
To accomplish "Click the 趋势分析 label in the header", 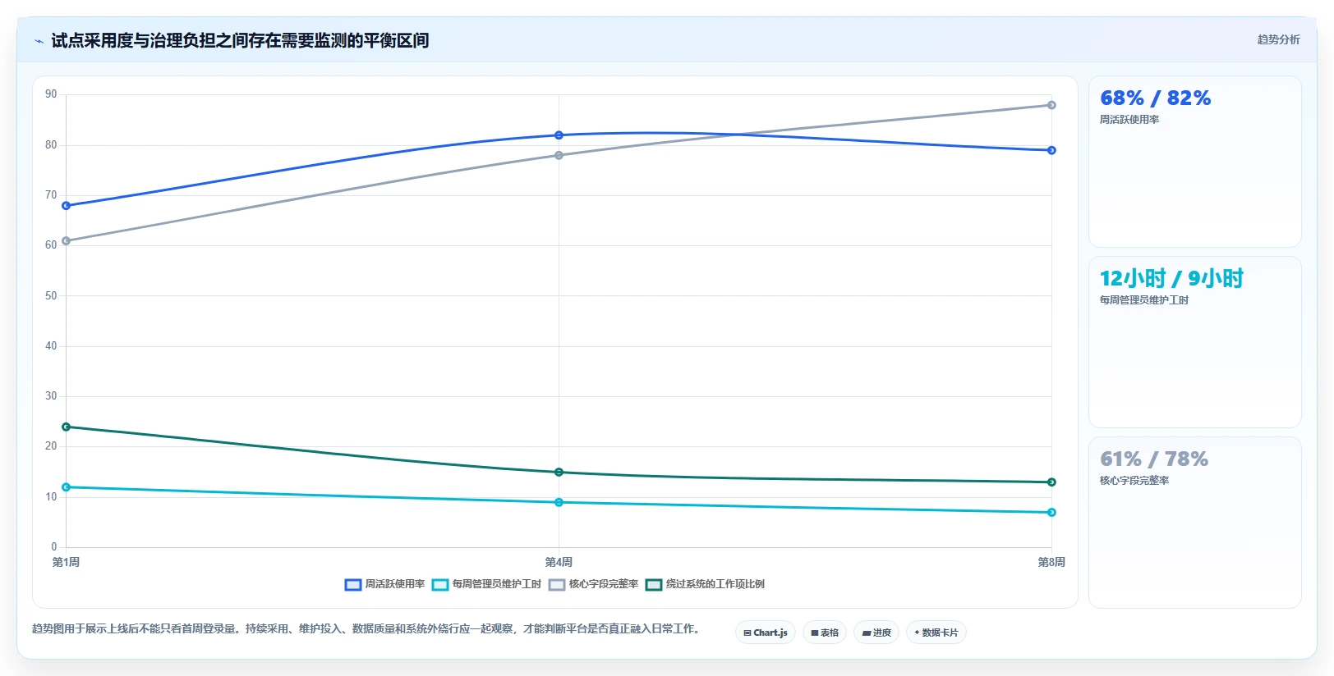I will coord(1278,39).
